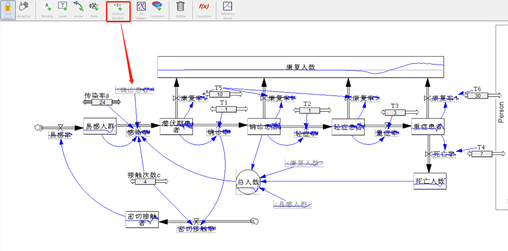Click the 传染率β slider showing .24
The width and height of the screenshot is (508, 251).
click(102, 102)
